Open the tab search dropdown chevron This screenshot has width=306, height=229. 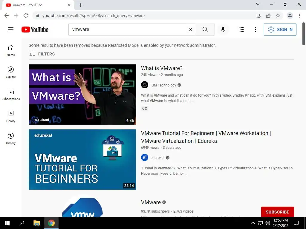click(x=258, y=4)
